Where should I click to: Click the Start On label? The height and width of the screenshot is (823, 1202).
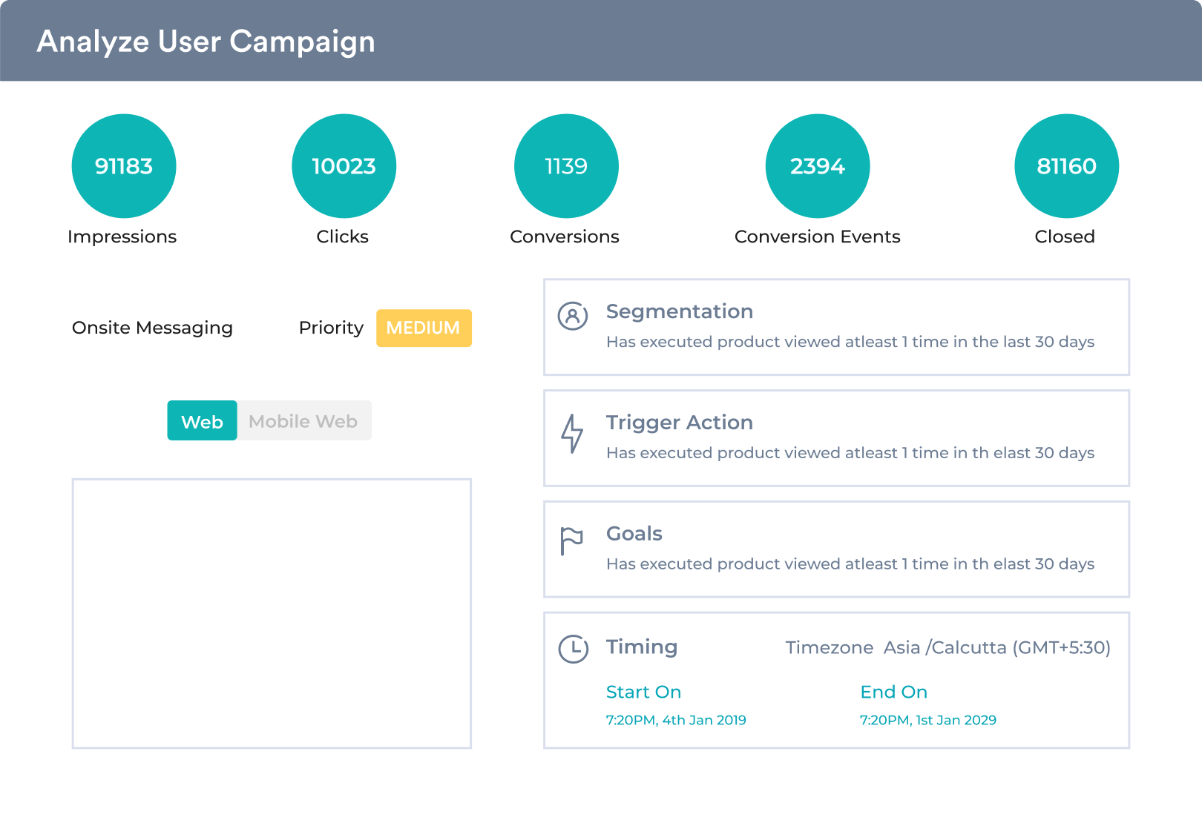(x=643, y=692)
